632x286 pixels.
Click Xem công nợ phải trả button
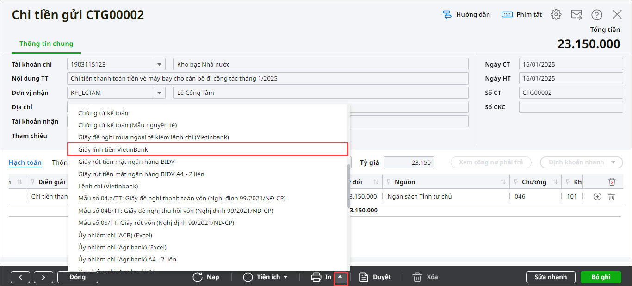[492, 162]
